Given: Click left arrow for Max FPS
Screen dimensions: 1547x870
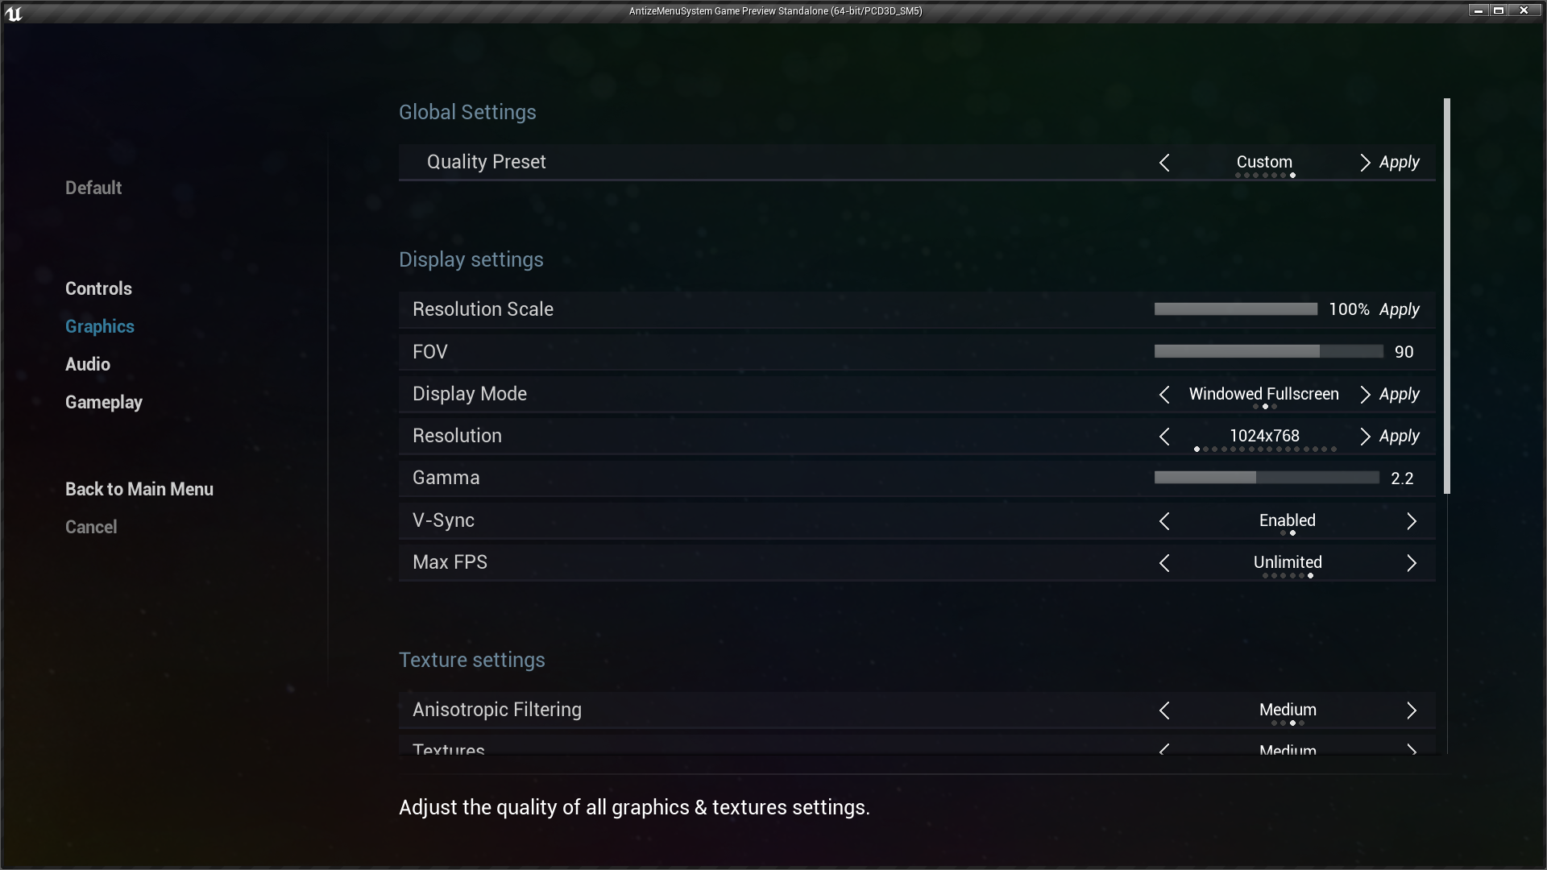Looking at the screenshot, I should pyautogui.click(x=1164, y=563).
